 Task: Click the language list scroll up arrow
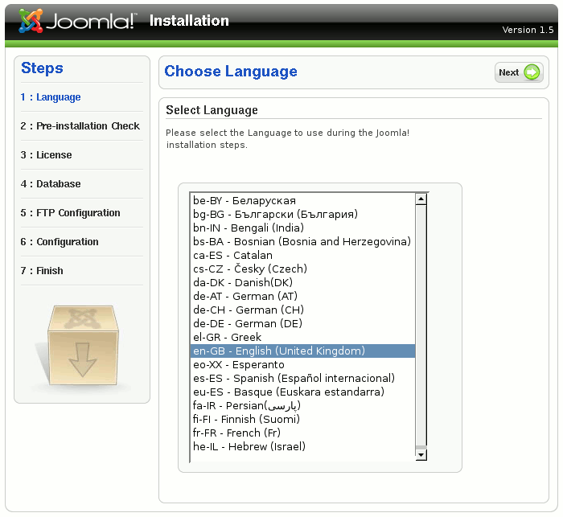click(x=421, y=199)
